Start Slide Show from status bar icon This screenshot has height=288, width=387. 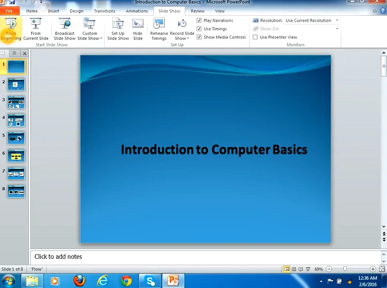pos(308,269)
